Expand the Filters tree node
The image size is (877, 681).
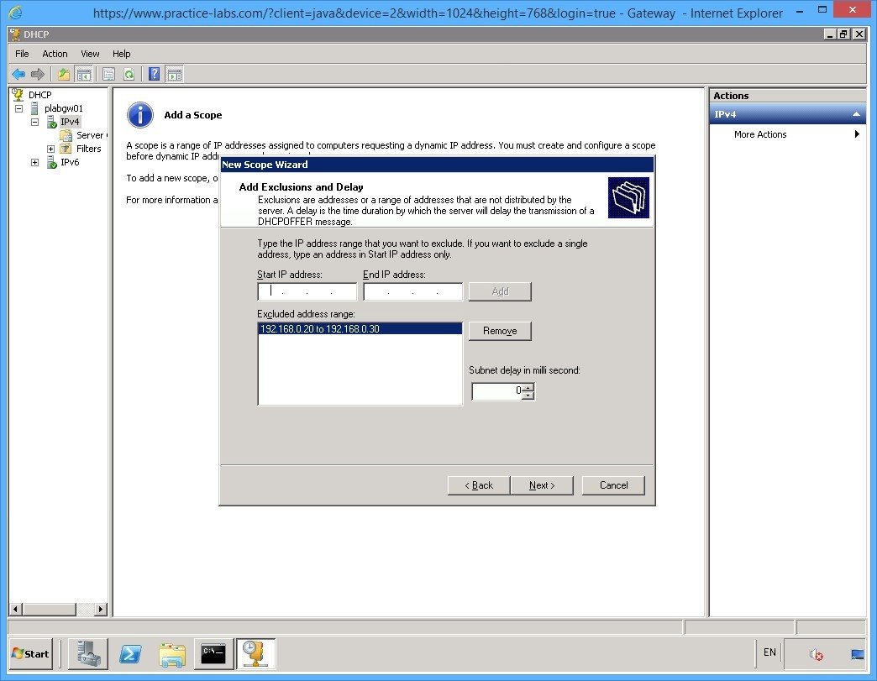tap(50, 149)
